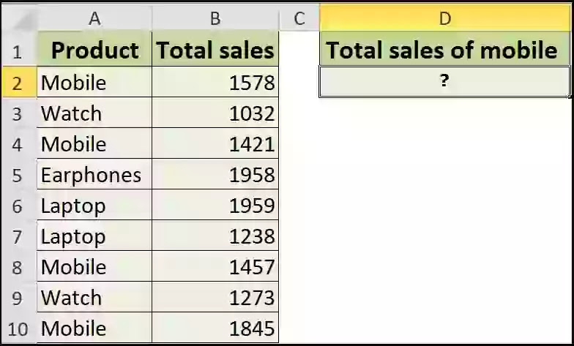Click the Product header cell

tap(94, 49)
